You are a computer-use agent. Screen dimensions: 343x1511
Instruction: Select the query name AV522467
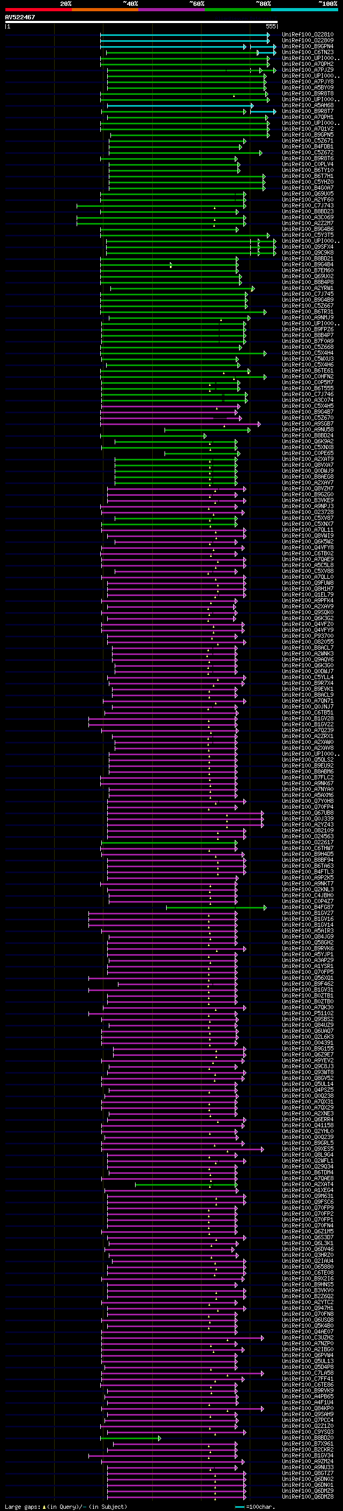(20, 18)
